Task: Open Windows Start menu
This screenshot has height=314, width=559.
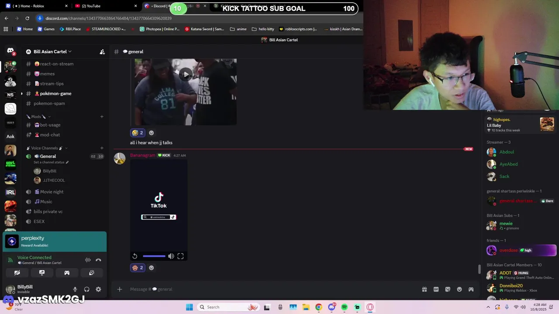Action: coord(189,307)
